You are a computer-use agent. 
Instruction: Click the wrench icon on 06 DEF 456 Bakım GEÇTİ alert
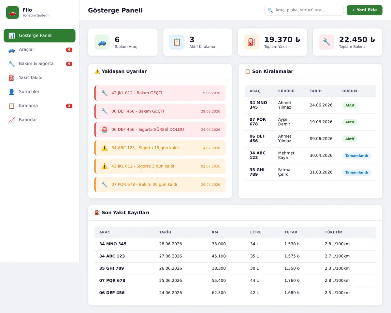click(105, 111)
